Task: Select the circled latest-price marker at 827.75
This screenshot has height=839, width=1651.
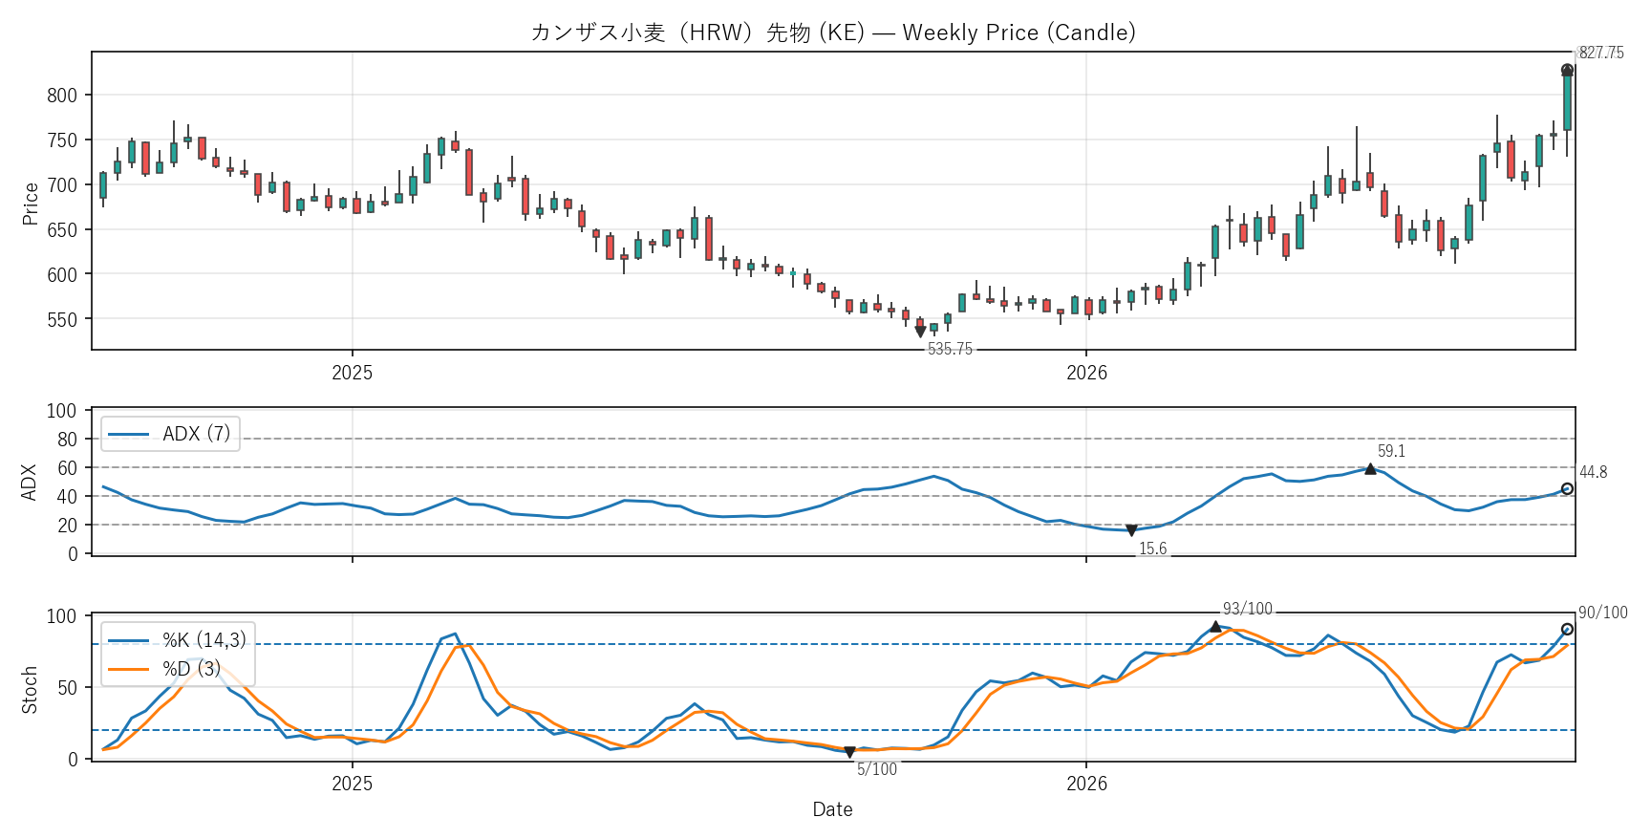Action: click(x=1567, y=70)
